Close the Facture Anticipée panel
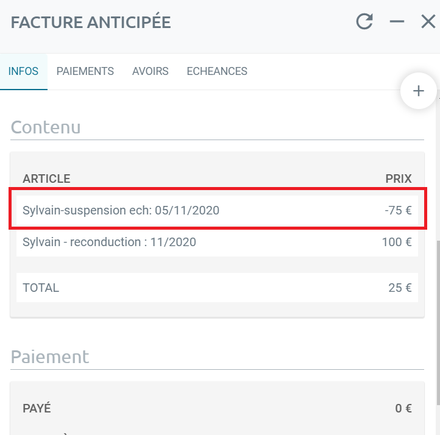440x435 pixels. click(428, 21)
